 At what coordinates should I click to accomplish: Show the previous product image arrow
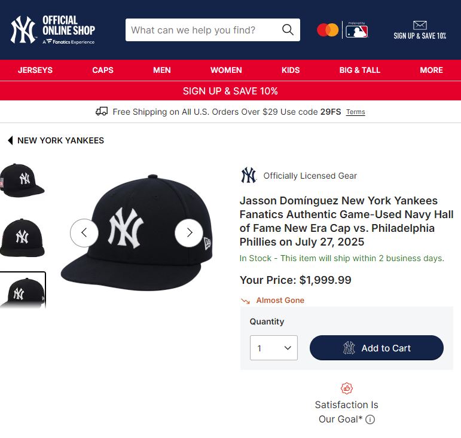[84, 232]
